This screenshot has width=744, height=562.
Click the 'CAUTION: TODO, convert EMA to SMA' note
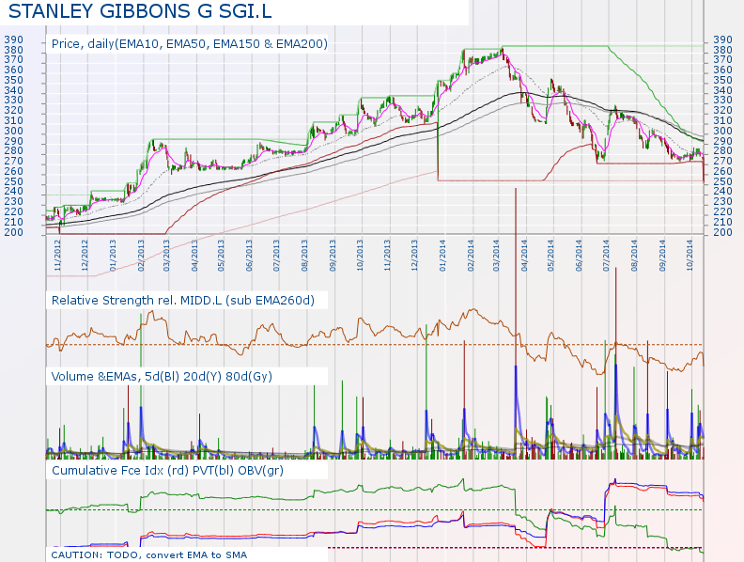[x=149, y=554]
